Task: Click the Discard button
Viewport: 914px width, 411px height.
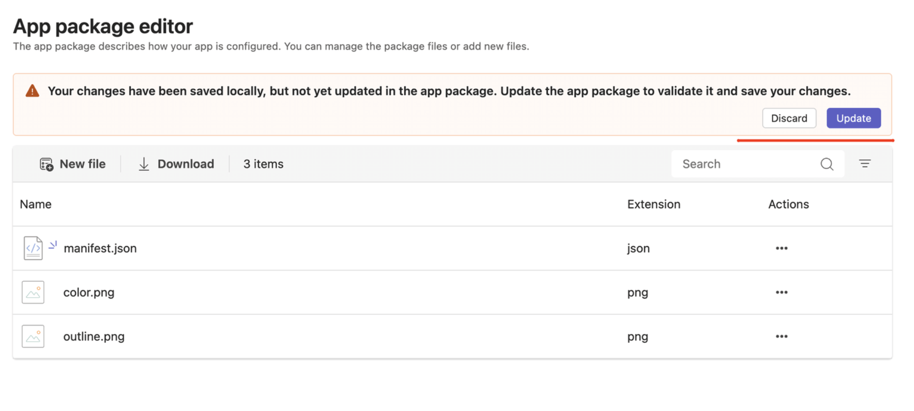Action: (789, 118)
